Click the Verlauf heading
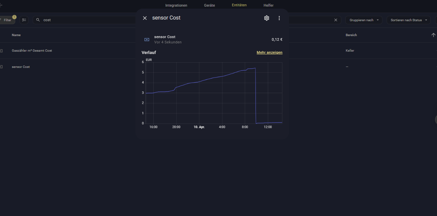The image size is (437, 216). coord(149,52)
